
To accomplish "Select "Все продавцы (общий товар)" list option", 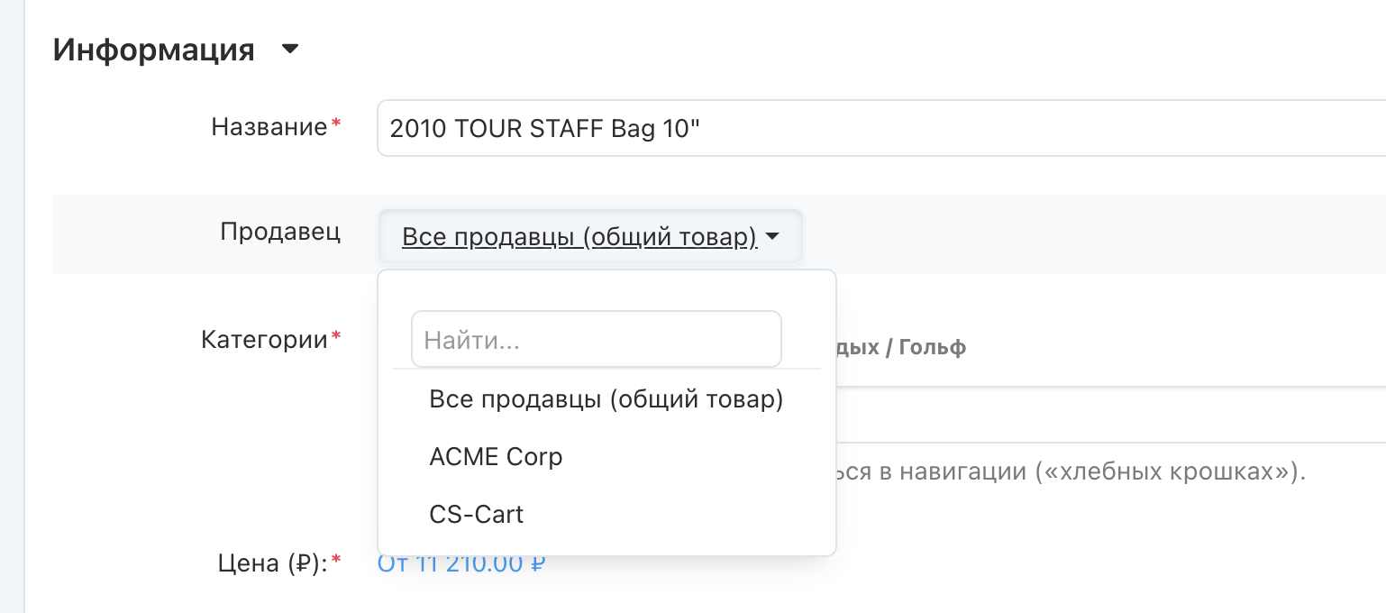I will coord(606,399).
